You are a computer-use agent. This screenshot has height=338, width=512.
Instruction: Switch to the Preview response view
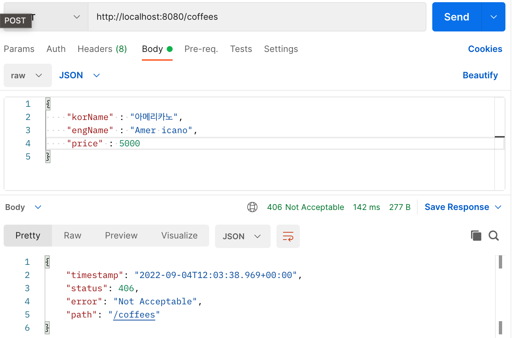tap(121, 236)
